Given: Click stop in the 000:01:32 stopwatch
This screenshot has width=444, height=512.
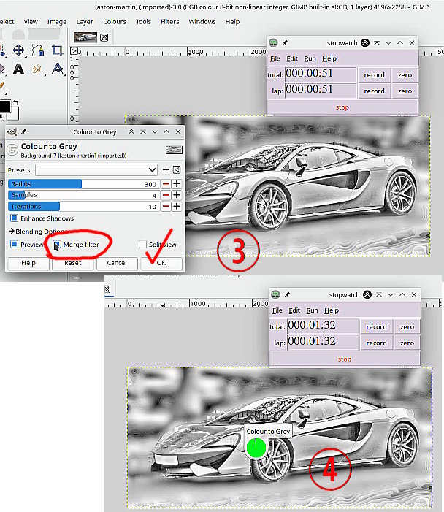Looking at the screenshot, I should (x=345, y=359).
